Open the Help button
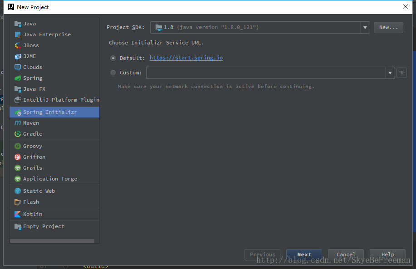This screenshot has width=416, height=269. click(x=387, y=254)
